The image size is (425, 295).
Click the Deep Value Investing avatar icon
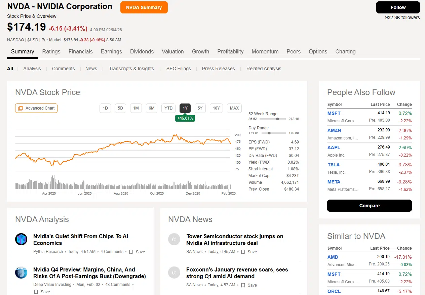coord(21,272)
